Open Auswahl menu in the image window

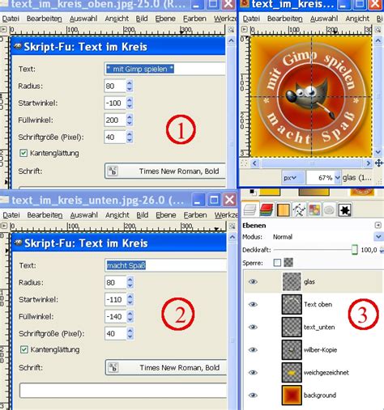[324, 19]
